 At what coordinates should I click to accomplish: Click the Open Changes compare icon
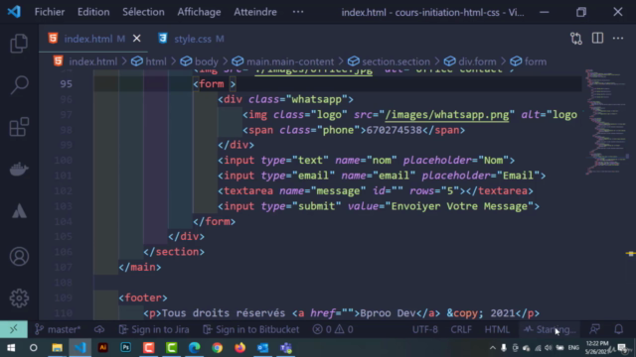click(x=576, y=39)
